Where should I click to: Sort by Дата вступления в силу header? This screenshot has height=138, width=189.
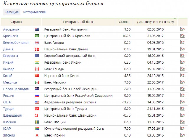(x=156, y=22)
